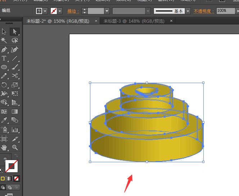
Task: Collapse the tools panel with double-arrow
Action: (1, 19)
